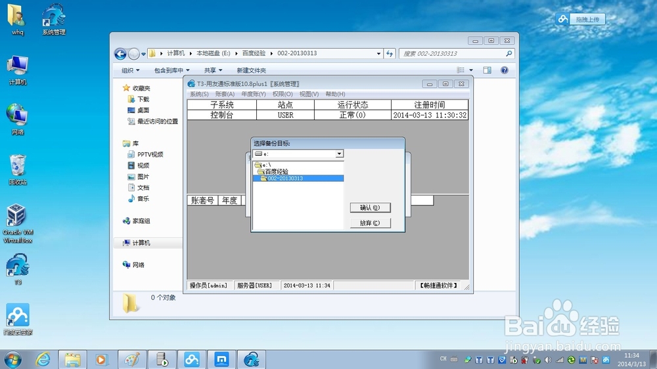657x369 pixels.
Task: Open the 年度账(Y) menu
Action: pos(253,95)
